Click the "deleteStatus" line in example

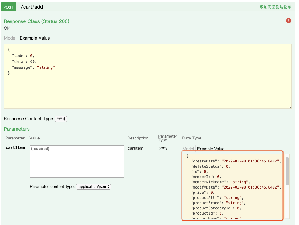tap(210, 166)
